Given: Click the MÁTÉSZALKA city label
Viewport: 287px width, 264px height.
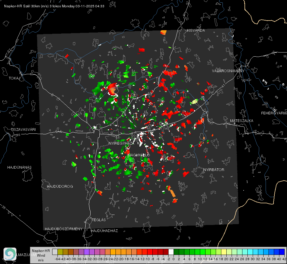Looking at the screenshot, I should click(x=242, y=121).
